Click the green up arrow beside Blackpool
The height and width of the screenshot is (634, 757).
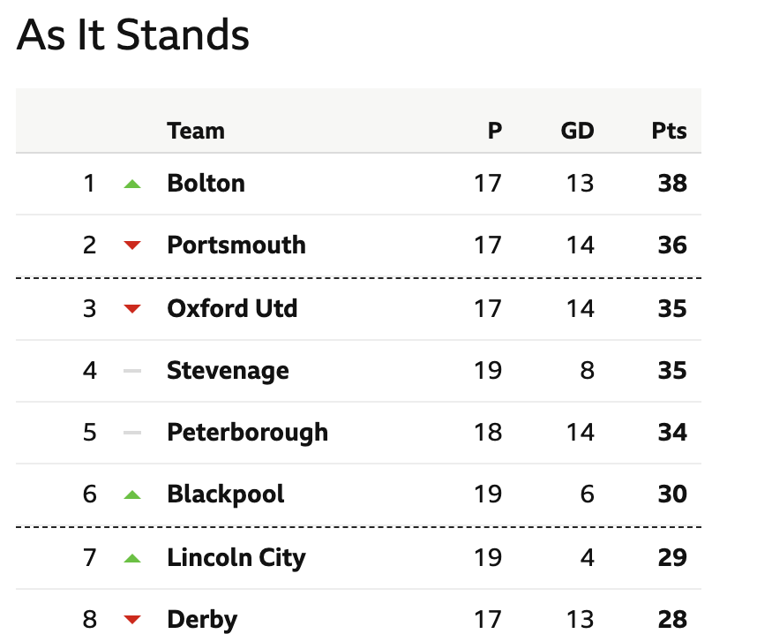(x=132, y=494)
